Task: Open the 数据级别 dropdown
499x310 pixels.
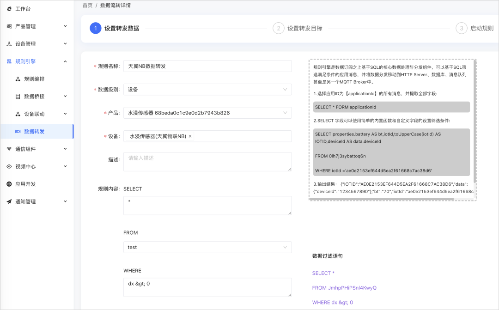Action: tap(207, 90)
